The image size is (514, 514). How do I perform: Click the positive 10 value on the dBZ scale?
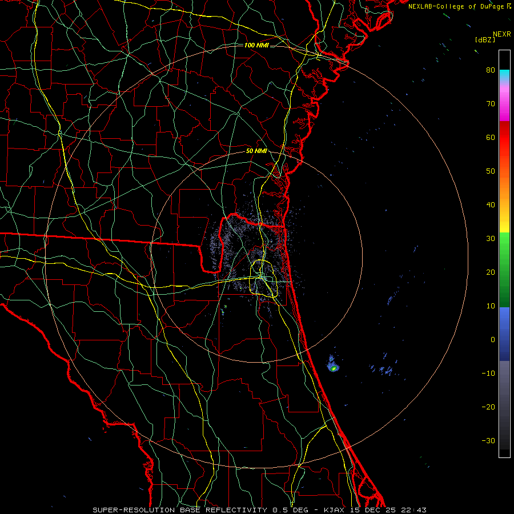coord(491,306)
